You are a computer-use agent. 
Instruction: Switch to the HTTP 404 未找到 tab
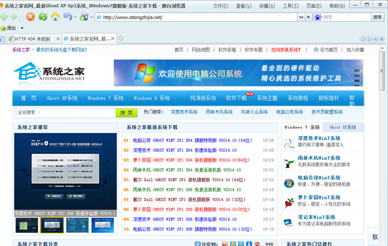(32, 39)
